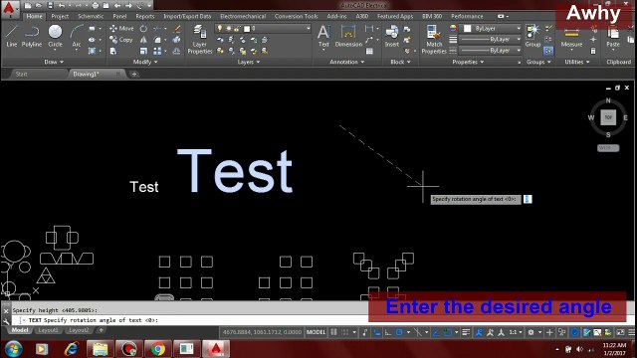Switch to the Panel ribbon tab
The height and width of the screenshot is (358, 637).
coord(119,16)
